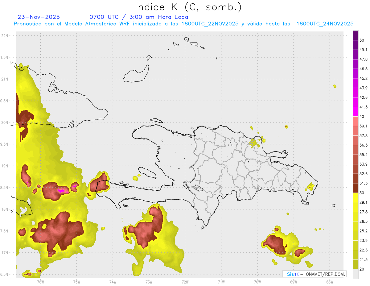This screenshot has width=370, height=286.
Task: Click the colorbar value 33.9
Action: coord(364,164)
